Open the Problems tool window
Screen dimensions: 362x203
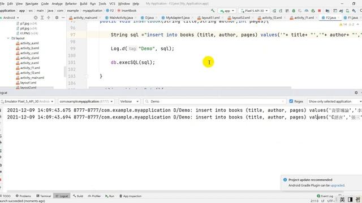click(23, 196)
